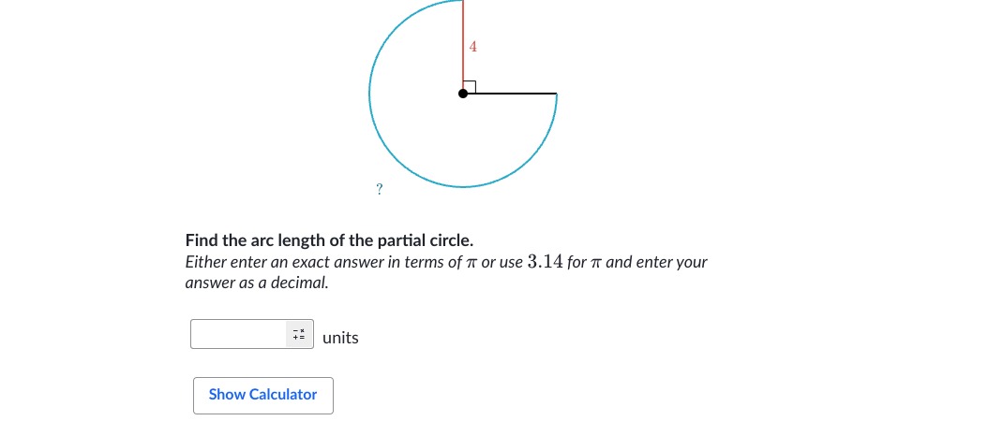Click the 3.14 value in the instructions

(545, 262)
